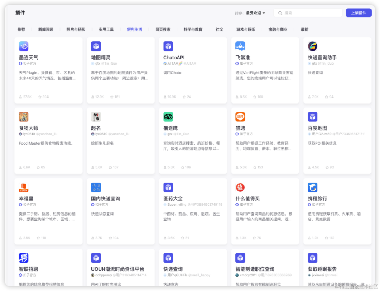Click the 快递查询 cube icon
Screen dimensions: 380x291
[168, 258]
